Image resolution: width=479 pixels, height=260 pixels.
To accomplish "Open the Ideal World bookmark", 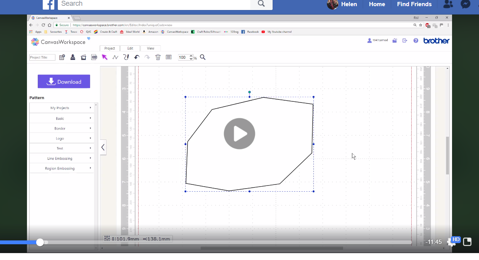I will coord(130,32).
